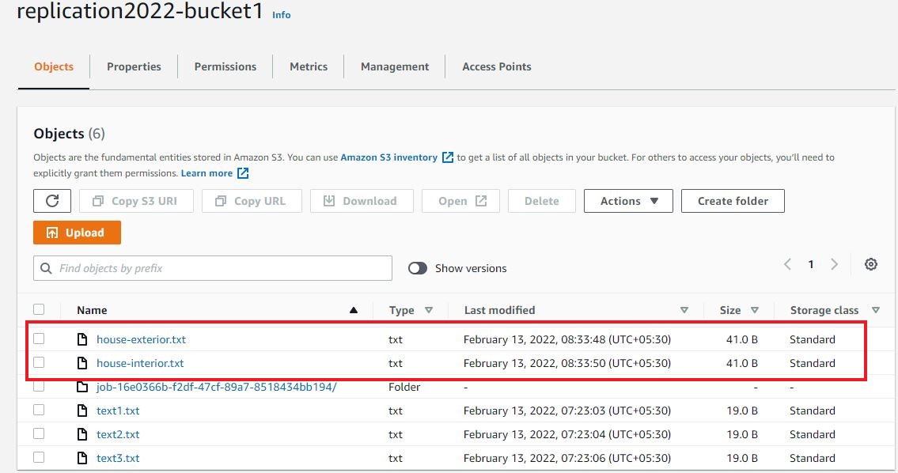Screen dimensions: 898x473
Task: Check the checkbox for house-exterior.txt
Action: click(40, 339)
